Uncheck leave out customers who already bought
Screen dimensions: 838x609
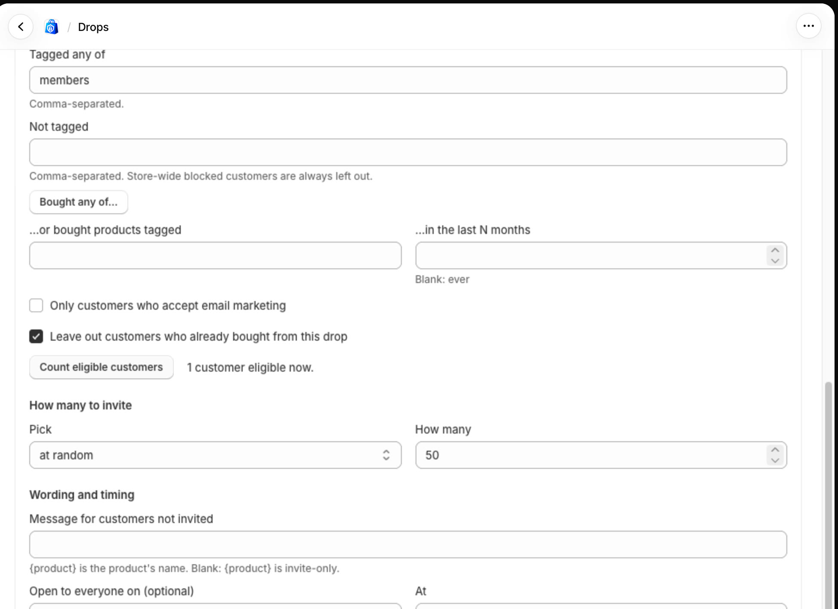[x=36, y=336]
